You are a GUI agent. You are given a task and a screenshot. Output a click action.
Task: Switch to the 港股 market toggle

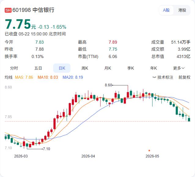[182, 10]
